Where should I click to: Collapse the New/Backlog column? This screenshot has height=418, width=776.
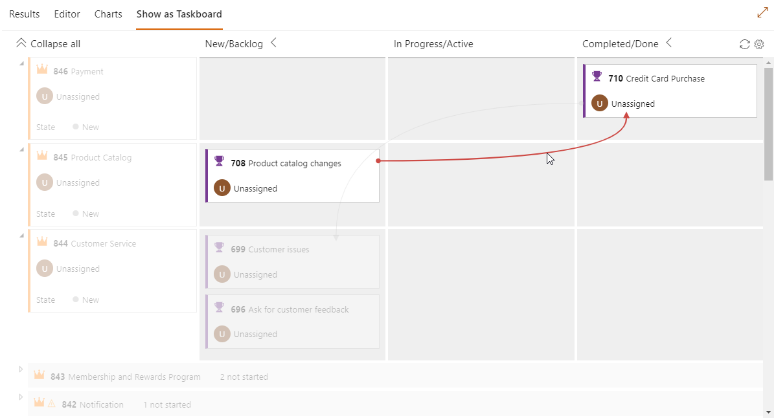point(273,43)
